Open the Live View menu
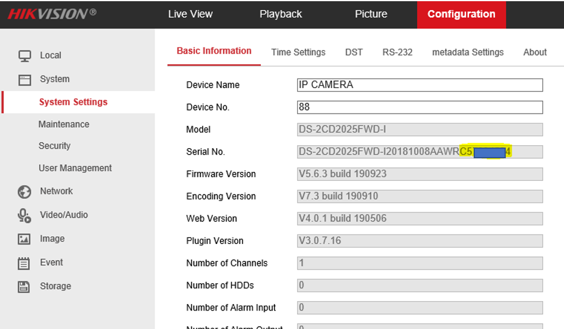This screenshot has height=329, width=564. [x=190, y=14]
